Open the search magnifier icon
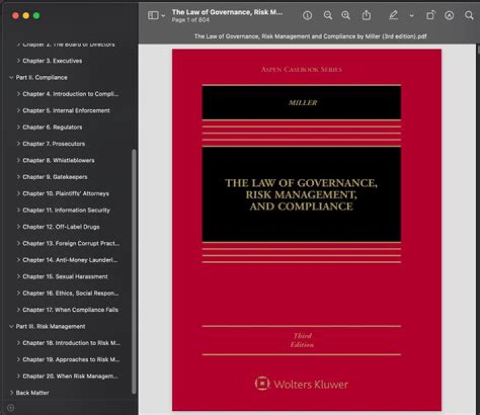This screenshot has width=480, height=415. pos(469,15)
